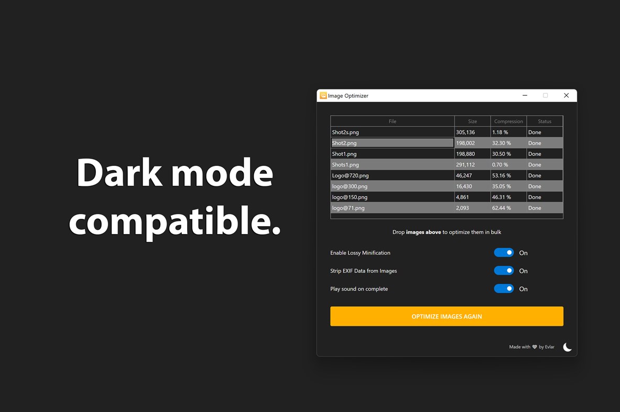620x412 pixels.
Task: Click the Image Optimizer icon in the title bar
Action: 323,95
